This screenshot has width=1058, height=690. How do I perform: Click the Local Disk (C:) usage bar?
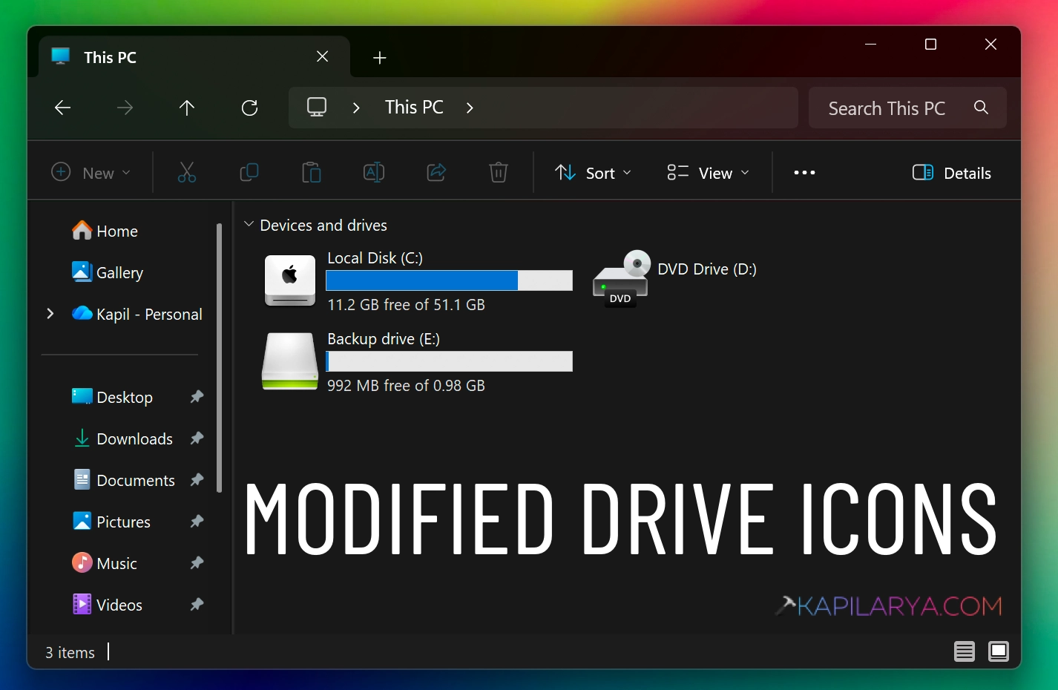coord(450,280)
